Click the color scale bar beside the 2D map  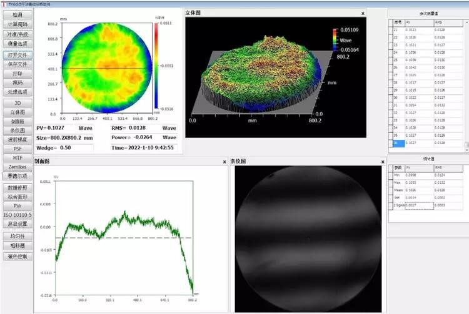(154, 67)
